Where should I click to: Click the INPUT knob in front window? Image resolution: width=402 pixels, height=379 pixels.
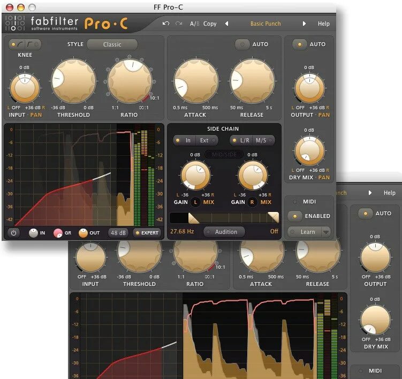click(x=25, y=88)
